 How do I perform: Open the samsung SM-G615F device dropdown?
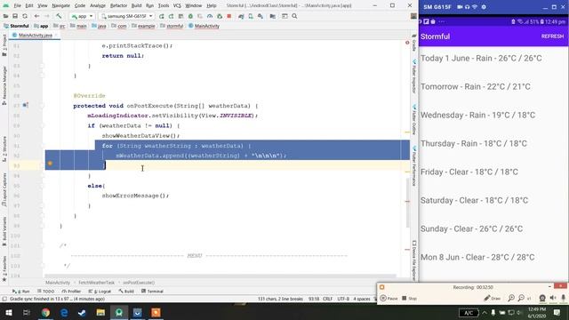[x=126, y=16]
